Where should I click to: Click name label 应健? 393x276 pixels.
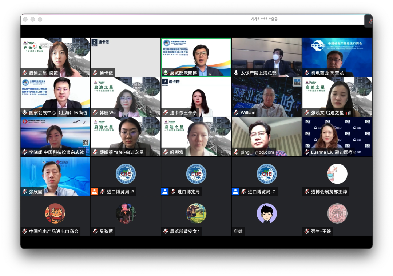[x=238, y=231]
